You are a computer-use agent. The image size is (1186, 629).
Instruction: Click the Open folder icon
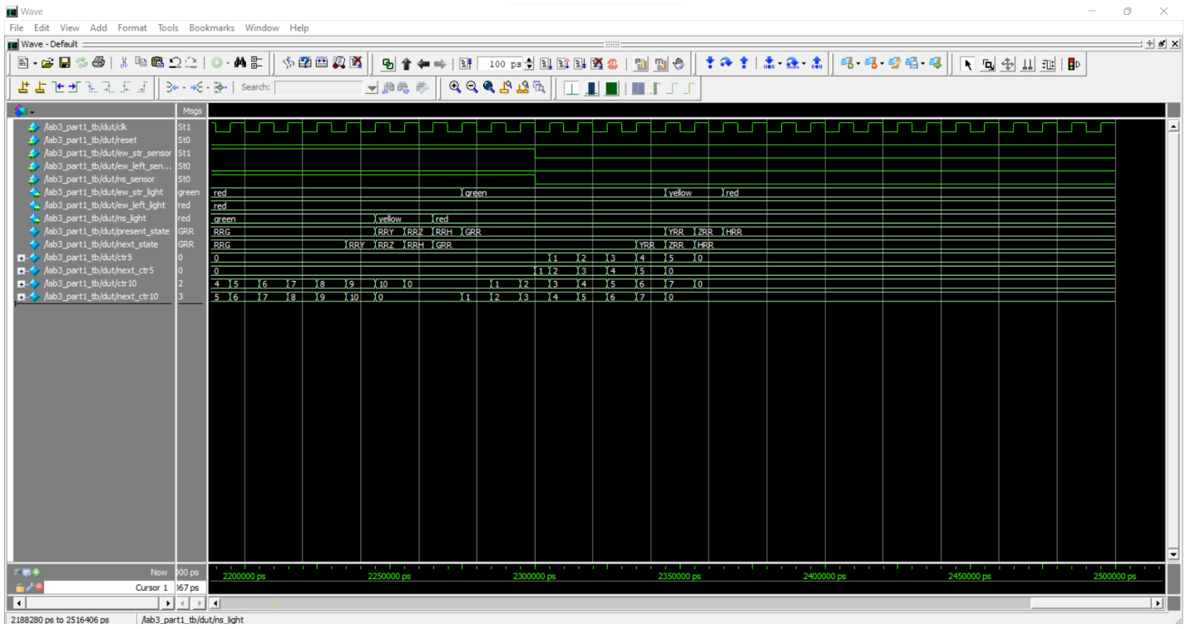tap(47, 63)
